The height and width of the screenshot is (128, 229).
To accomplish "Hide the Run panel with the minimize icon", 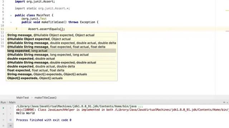I will 228,102.
